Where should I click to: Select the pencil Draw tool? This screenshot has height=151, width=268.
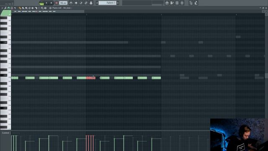pyautogui.click(x=20, y=8)
